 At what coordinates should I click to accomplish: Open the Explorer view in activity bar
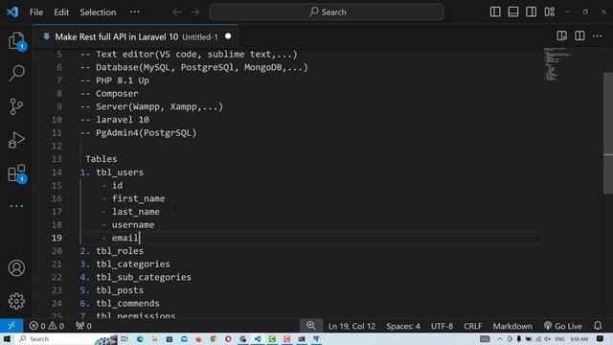pyautogui.click(x=16, y=40)
